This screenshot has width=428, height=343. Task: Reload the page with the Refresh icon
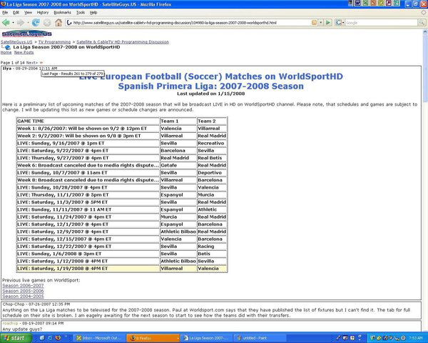36,23
